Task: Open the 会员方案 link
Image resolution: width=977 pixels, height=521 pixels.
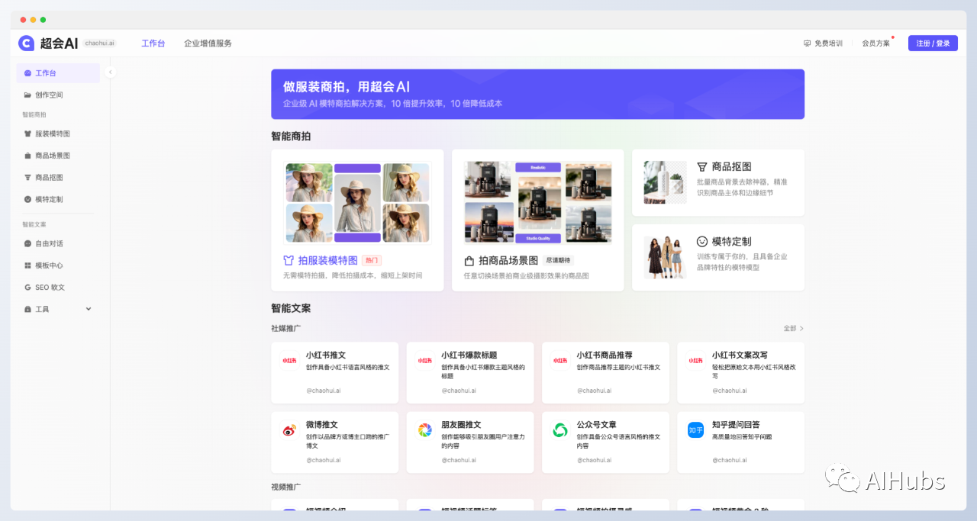Action: pos(875,43)
